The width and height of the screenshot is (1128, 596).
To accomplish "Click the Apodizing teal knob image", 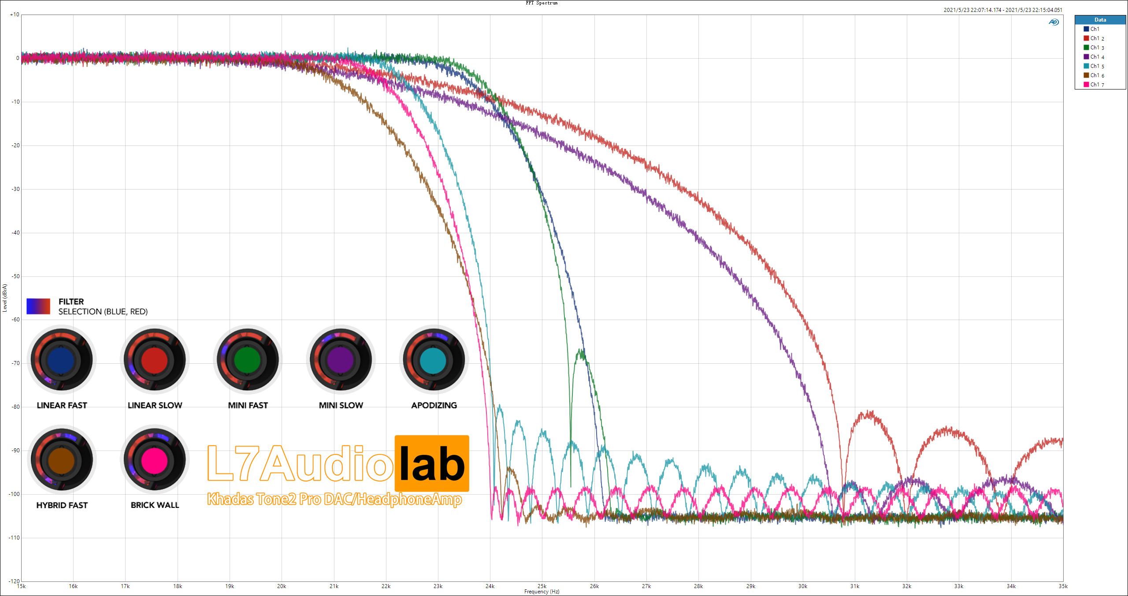I will [434, 360].
